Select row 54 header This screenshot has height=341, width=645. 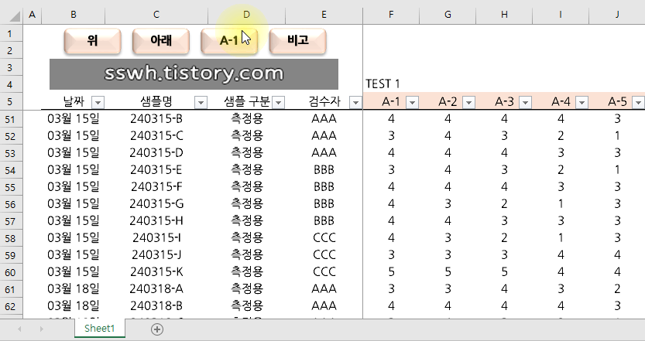coord(11,170)
